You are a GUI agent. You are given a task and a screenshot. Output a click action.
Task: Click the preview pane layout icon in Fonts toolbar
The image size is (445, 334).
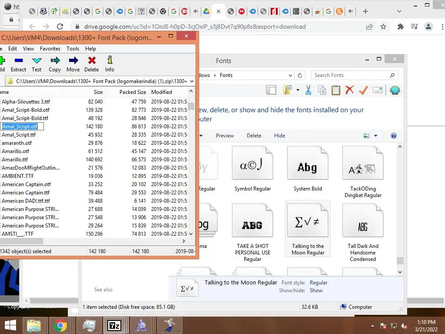(271, 90)
